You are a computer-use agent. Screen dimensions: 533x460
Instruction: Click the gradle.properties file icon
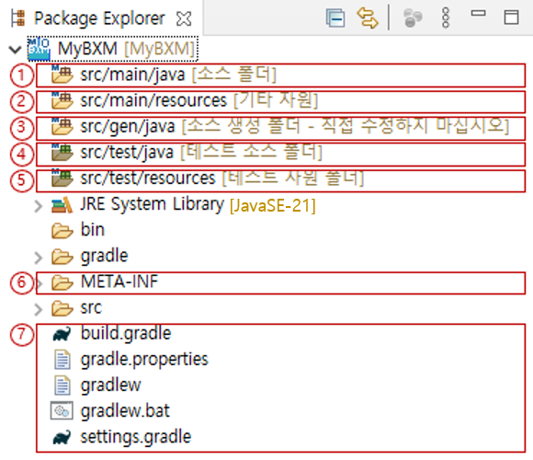[x=62, y=360]
